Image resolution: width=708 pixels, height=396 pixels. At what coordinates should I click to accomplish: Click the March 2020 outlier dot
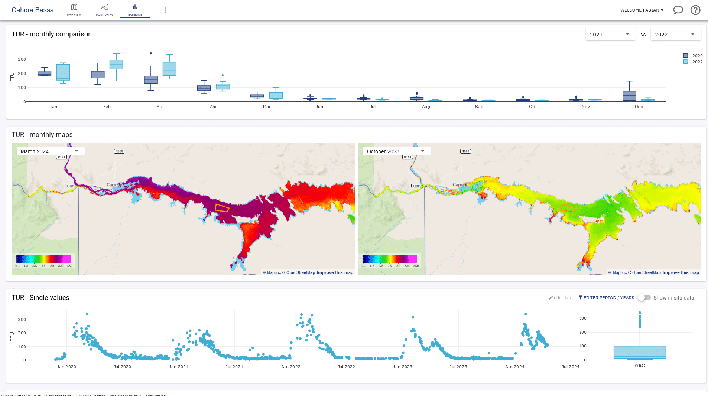pos(151,53)
